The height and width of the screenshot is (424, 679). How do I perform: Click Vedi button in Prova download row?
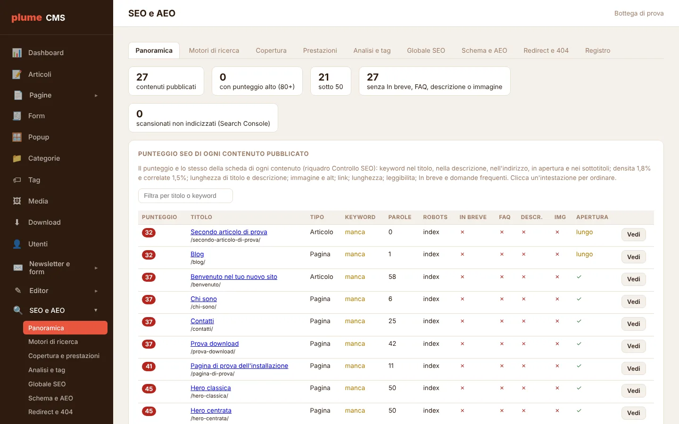pos(634,346)
